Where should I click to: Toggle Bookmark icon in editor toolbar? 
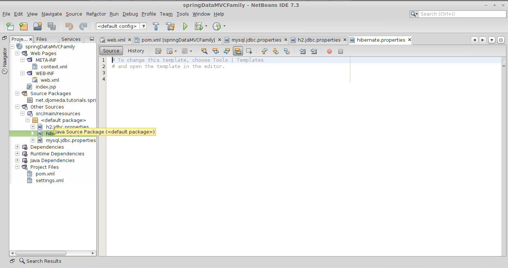[x=287, y=51]
